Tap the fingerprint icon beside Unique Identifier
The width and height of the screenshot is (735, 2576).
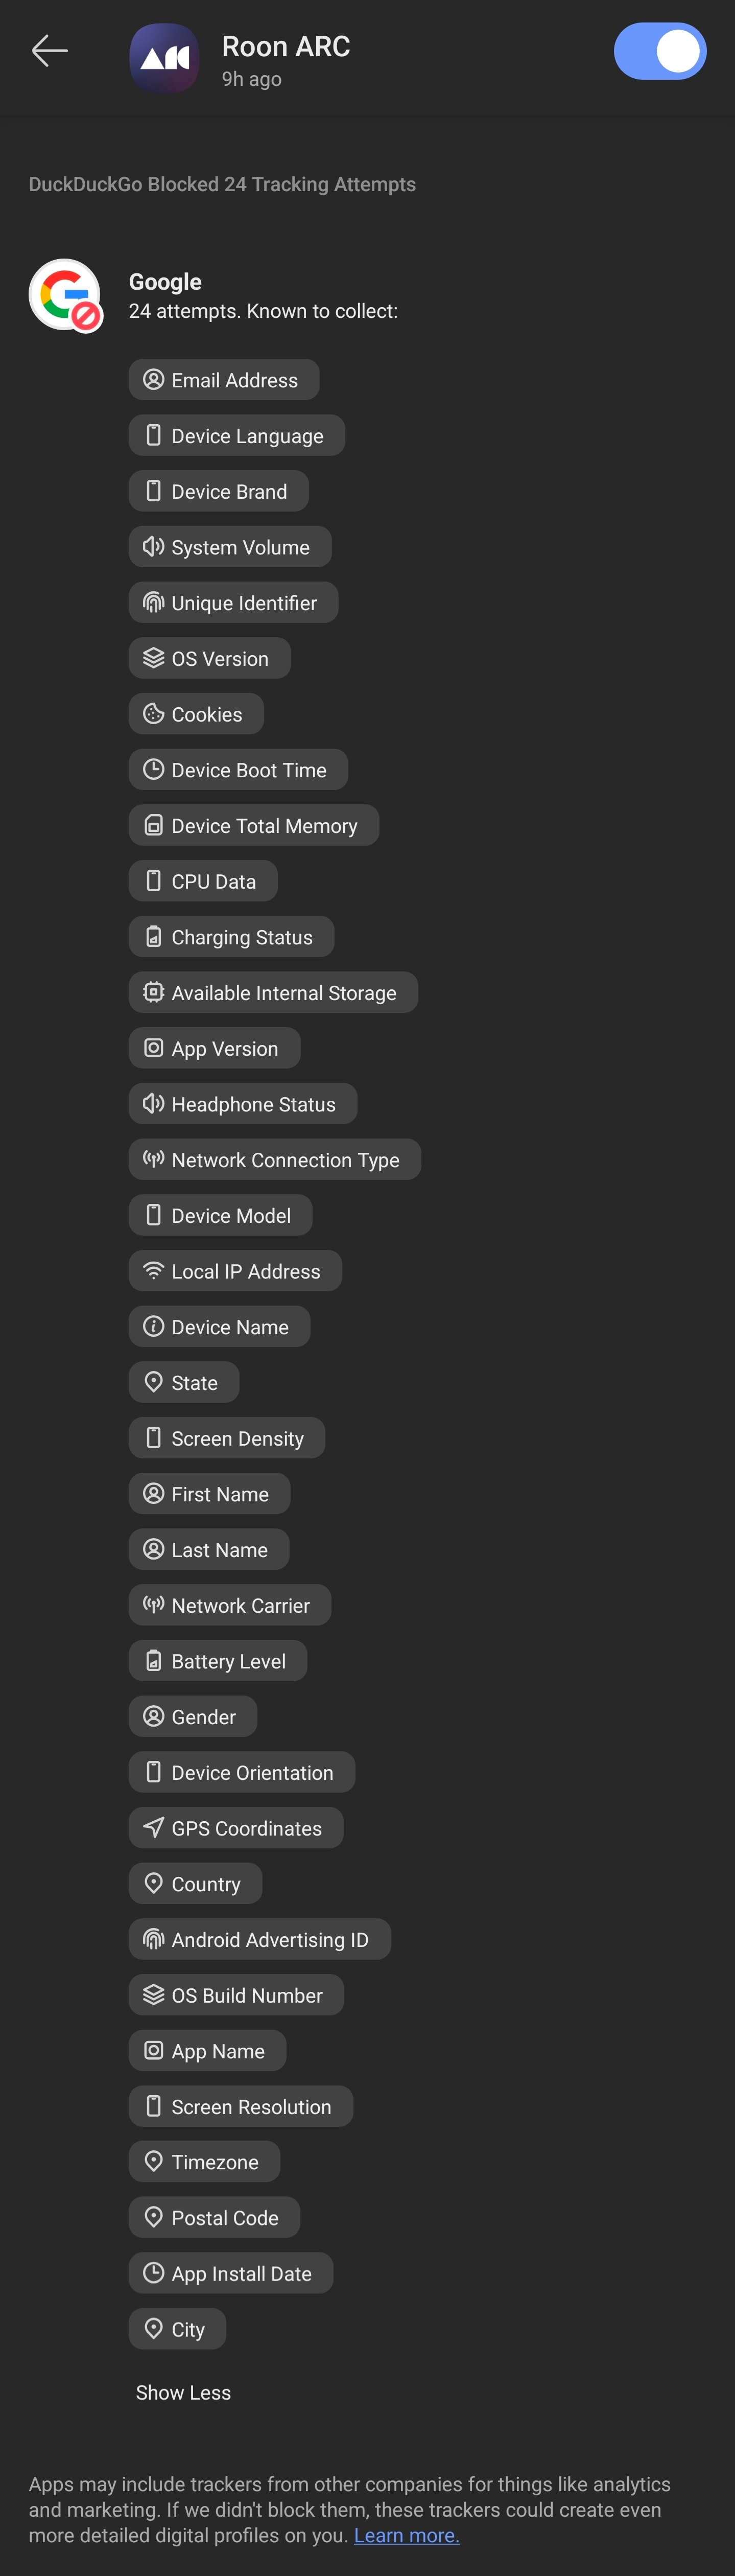pos(153,603)
